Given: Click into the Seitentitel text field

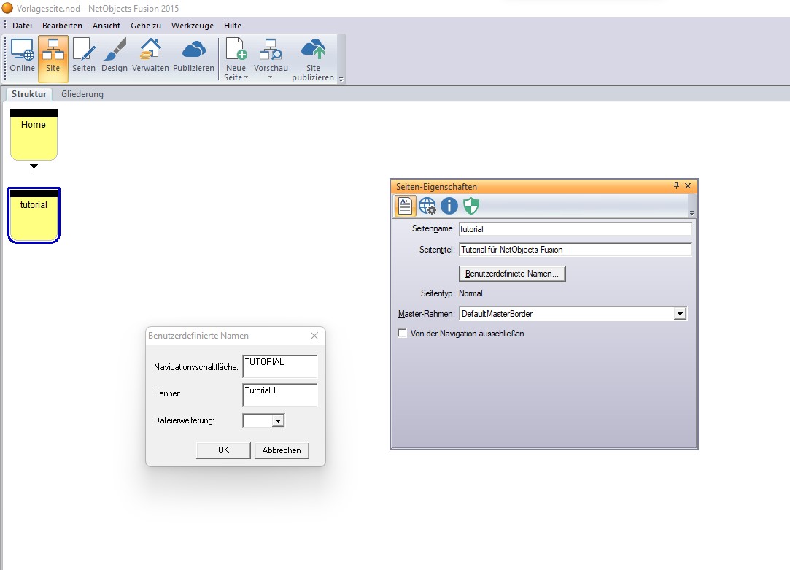Looking at the screenshot, I should pyautogui.click(x=575, y=250).
